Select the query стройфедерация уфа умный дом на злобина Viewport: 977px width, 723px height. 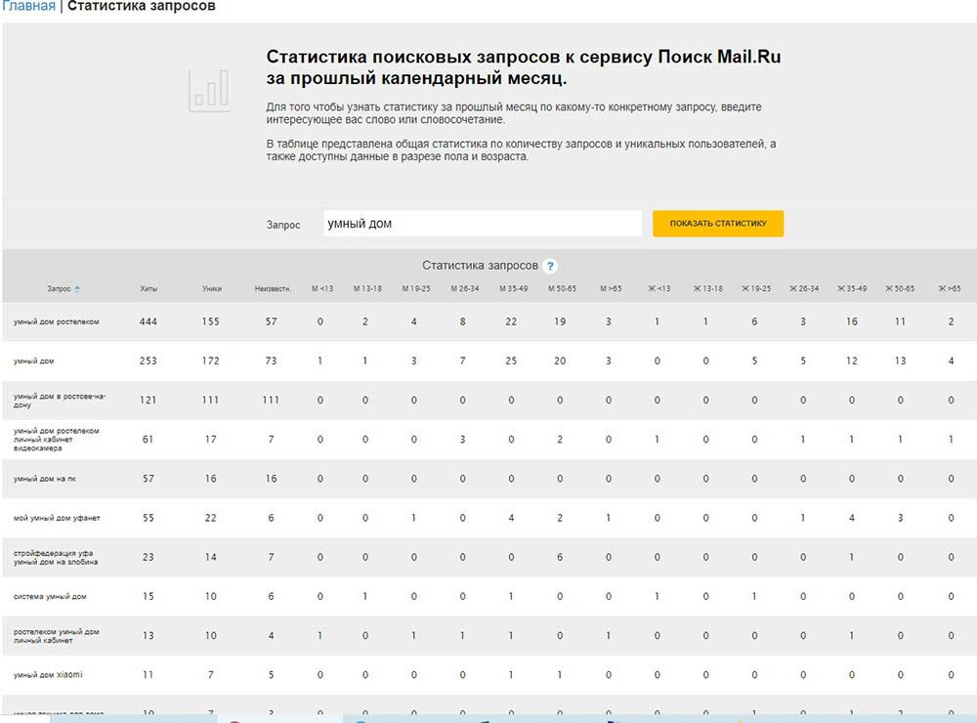(56, 557)
